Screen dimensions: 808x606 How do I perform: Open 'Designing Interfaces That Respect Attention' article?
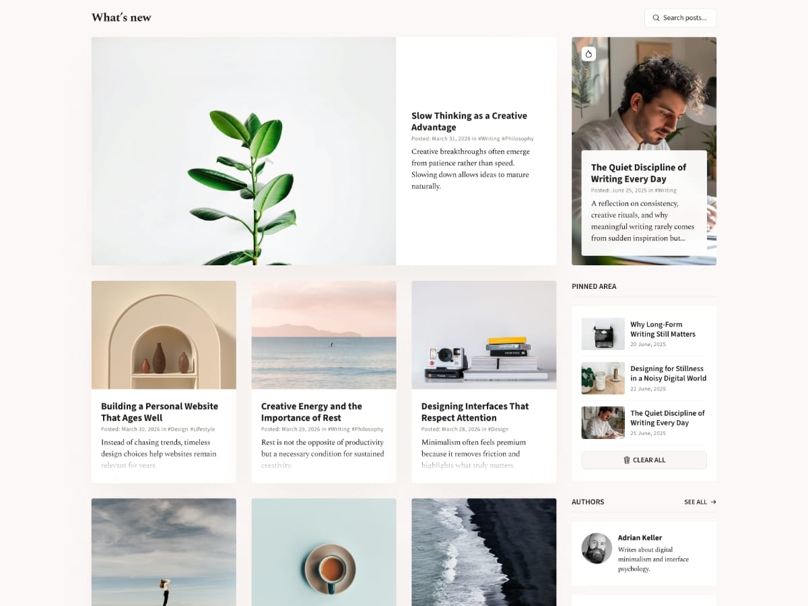(475, 412)
